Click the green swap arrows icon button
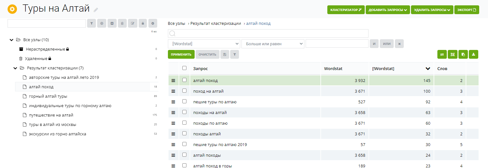Viewport: 488px width, 168px height. click(442, 54)
